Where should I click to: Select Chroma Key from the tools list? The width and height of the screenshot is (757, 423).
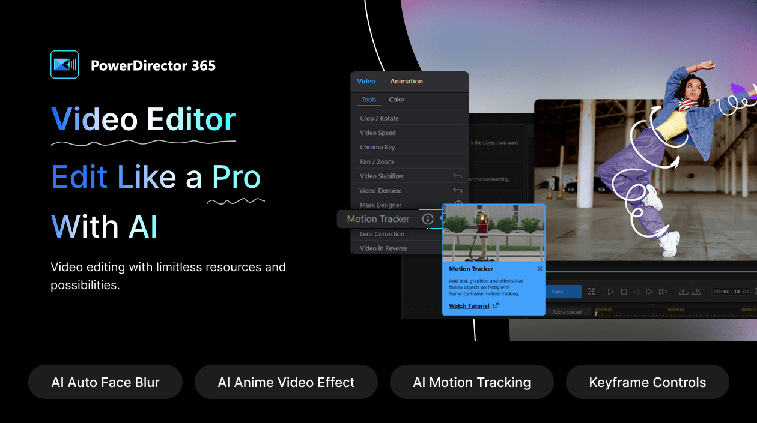[x=377, y=147]
